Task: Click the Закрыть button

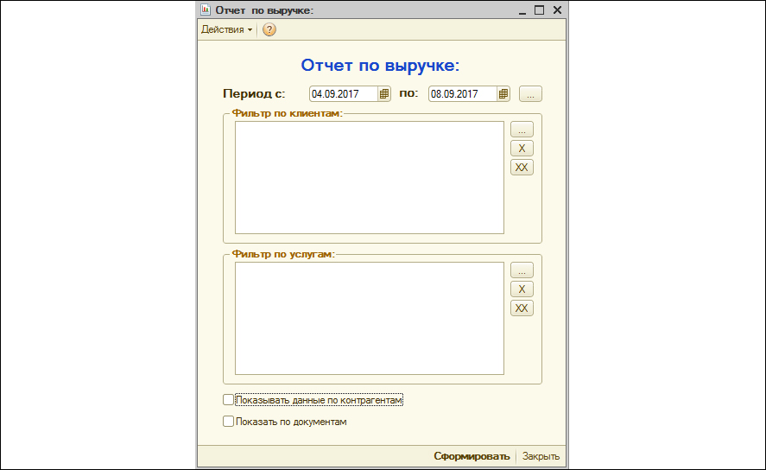Action: click(541, 456)
